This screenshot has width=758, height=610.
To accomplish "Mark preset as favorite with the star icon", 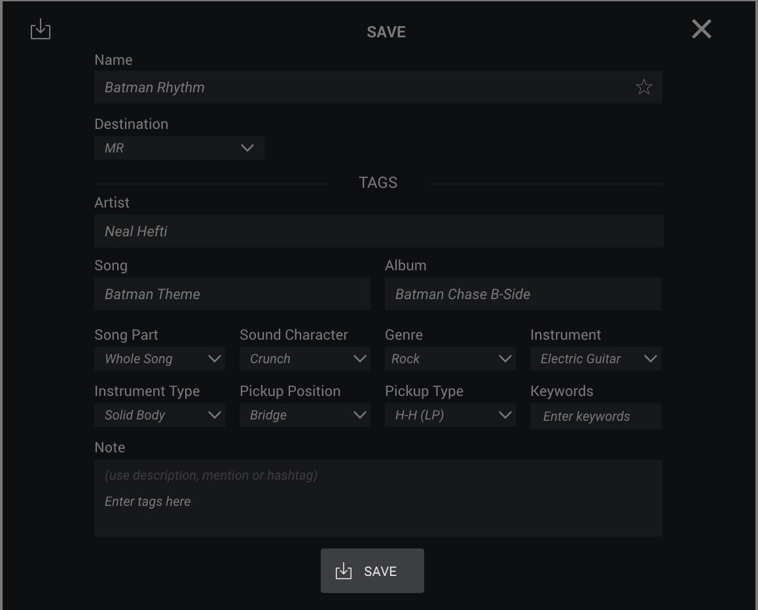I will pos(644,87).
